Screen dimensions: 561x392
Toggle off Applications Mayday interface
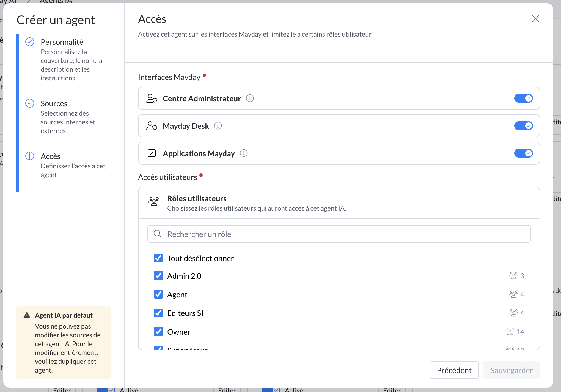[x=523, y=153]
